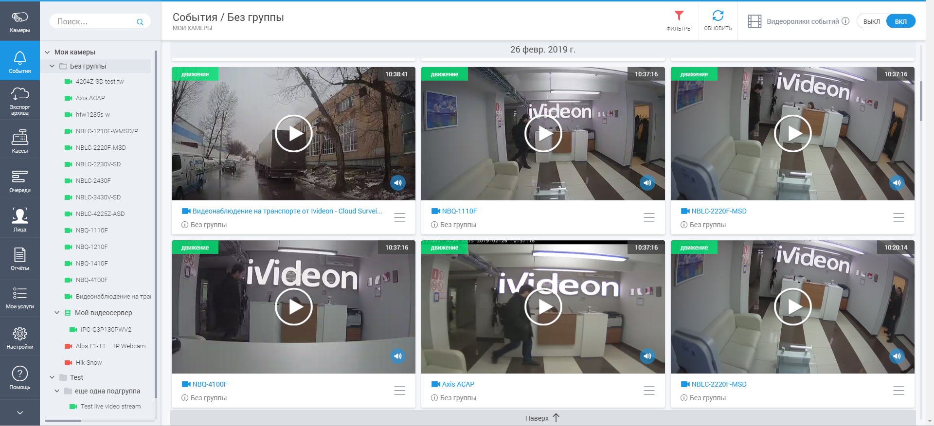The width and height of the screenshot is (934, 426).
Task: Collapse the еще одна подгруппа folder
Action: [57, 391]
